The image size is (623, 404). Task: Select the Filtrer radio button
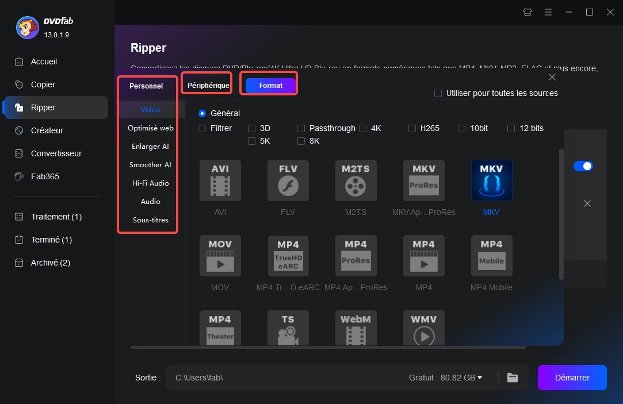202,129
